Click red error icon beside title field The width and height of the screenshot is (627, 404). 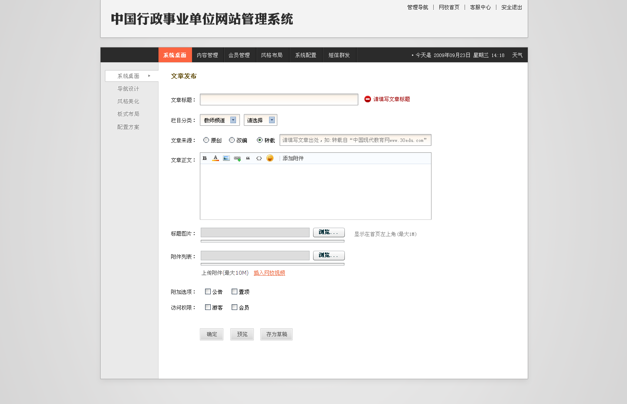367,99
